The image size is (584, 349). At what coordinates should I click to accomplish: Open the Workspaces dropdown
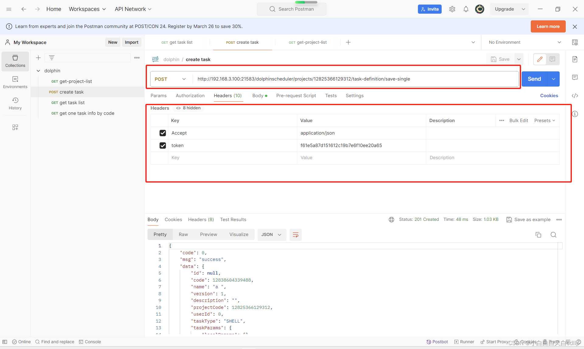point(87,9)
